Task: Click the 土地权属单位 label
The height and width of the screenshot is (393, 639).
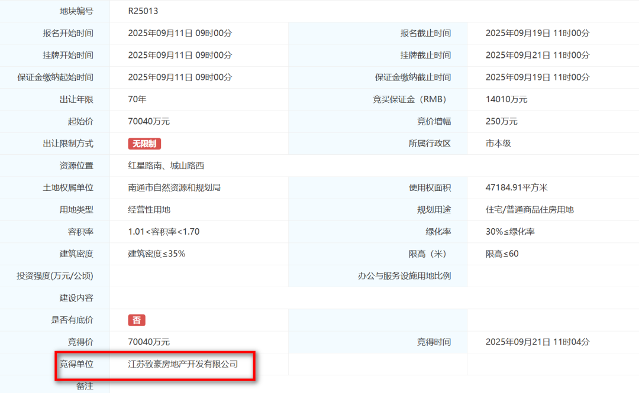Action: pos(68,187)
